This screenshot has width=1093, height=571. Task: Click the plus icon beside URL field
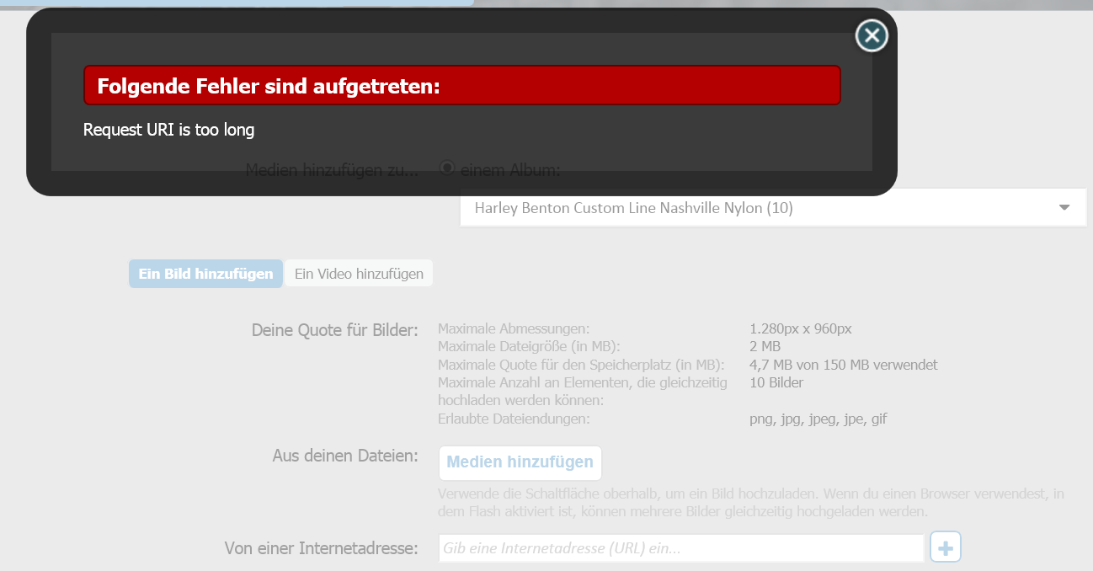(x=946, y=548)
